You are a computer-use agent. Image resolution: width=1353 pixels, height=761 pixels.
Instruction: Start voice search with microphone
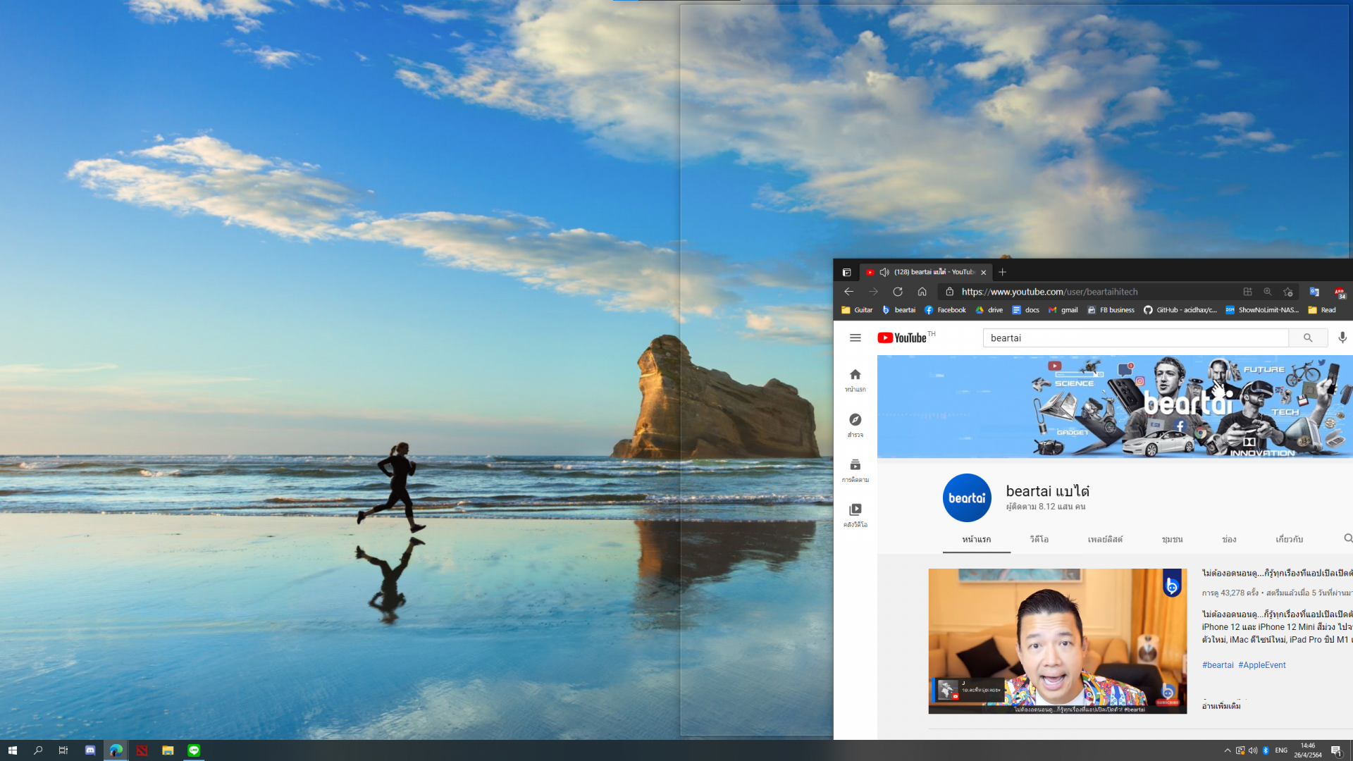[1342, 338]
